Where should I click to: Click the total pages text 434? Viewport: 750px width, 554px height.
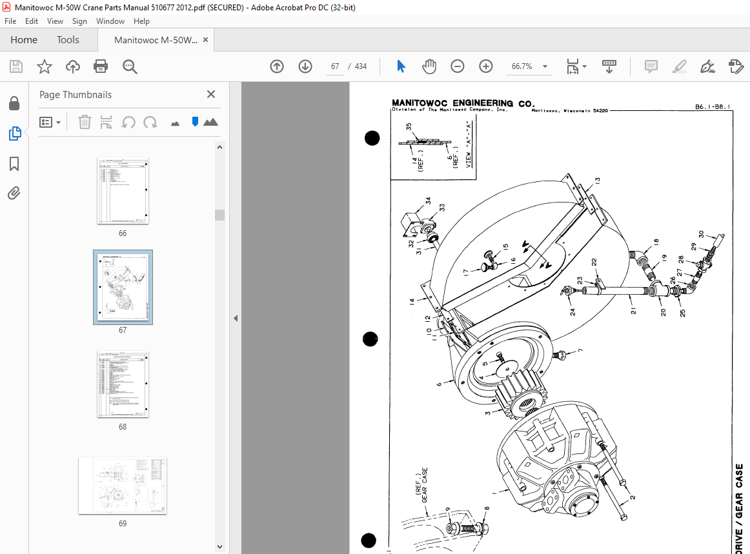[x=361, y=66]
